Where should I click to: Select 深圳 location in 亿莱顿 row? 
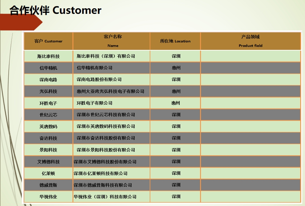(x=176, y=173)
